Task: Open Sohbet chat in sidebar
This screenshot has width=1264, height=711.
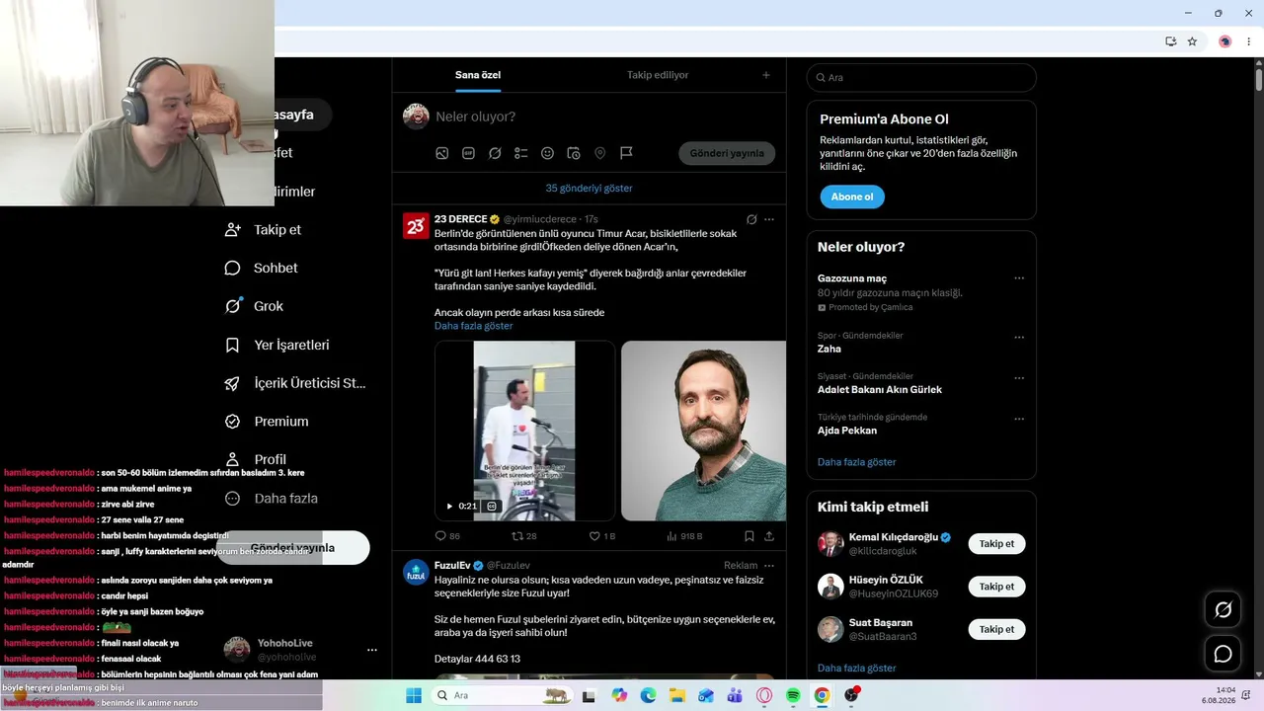Action: [x=262, y=268]
